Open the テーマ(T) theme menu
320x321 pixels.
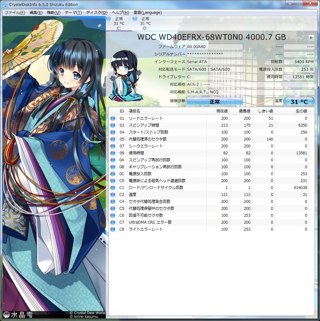point(74,12)
